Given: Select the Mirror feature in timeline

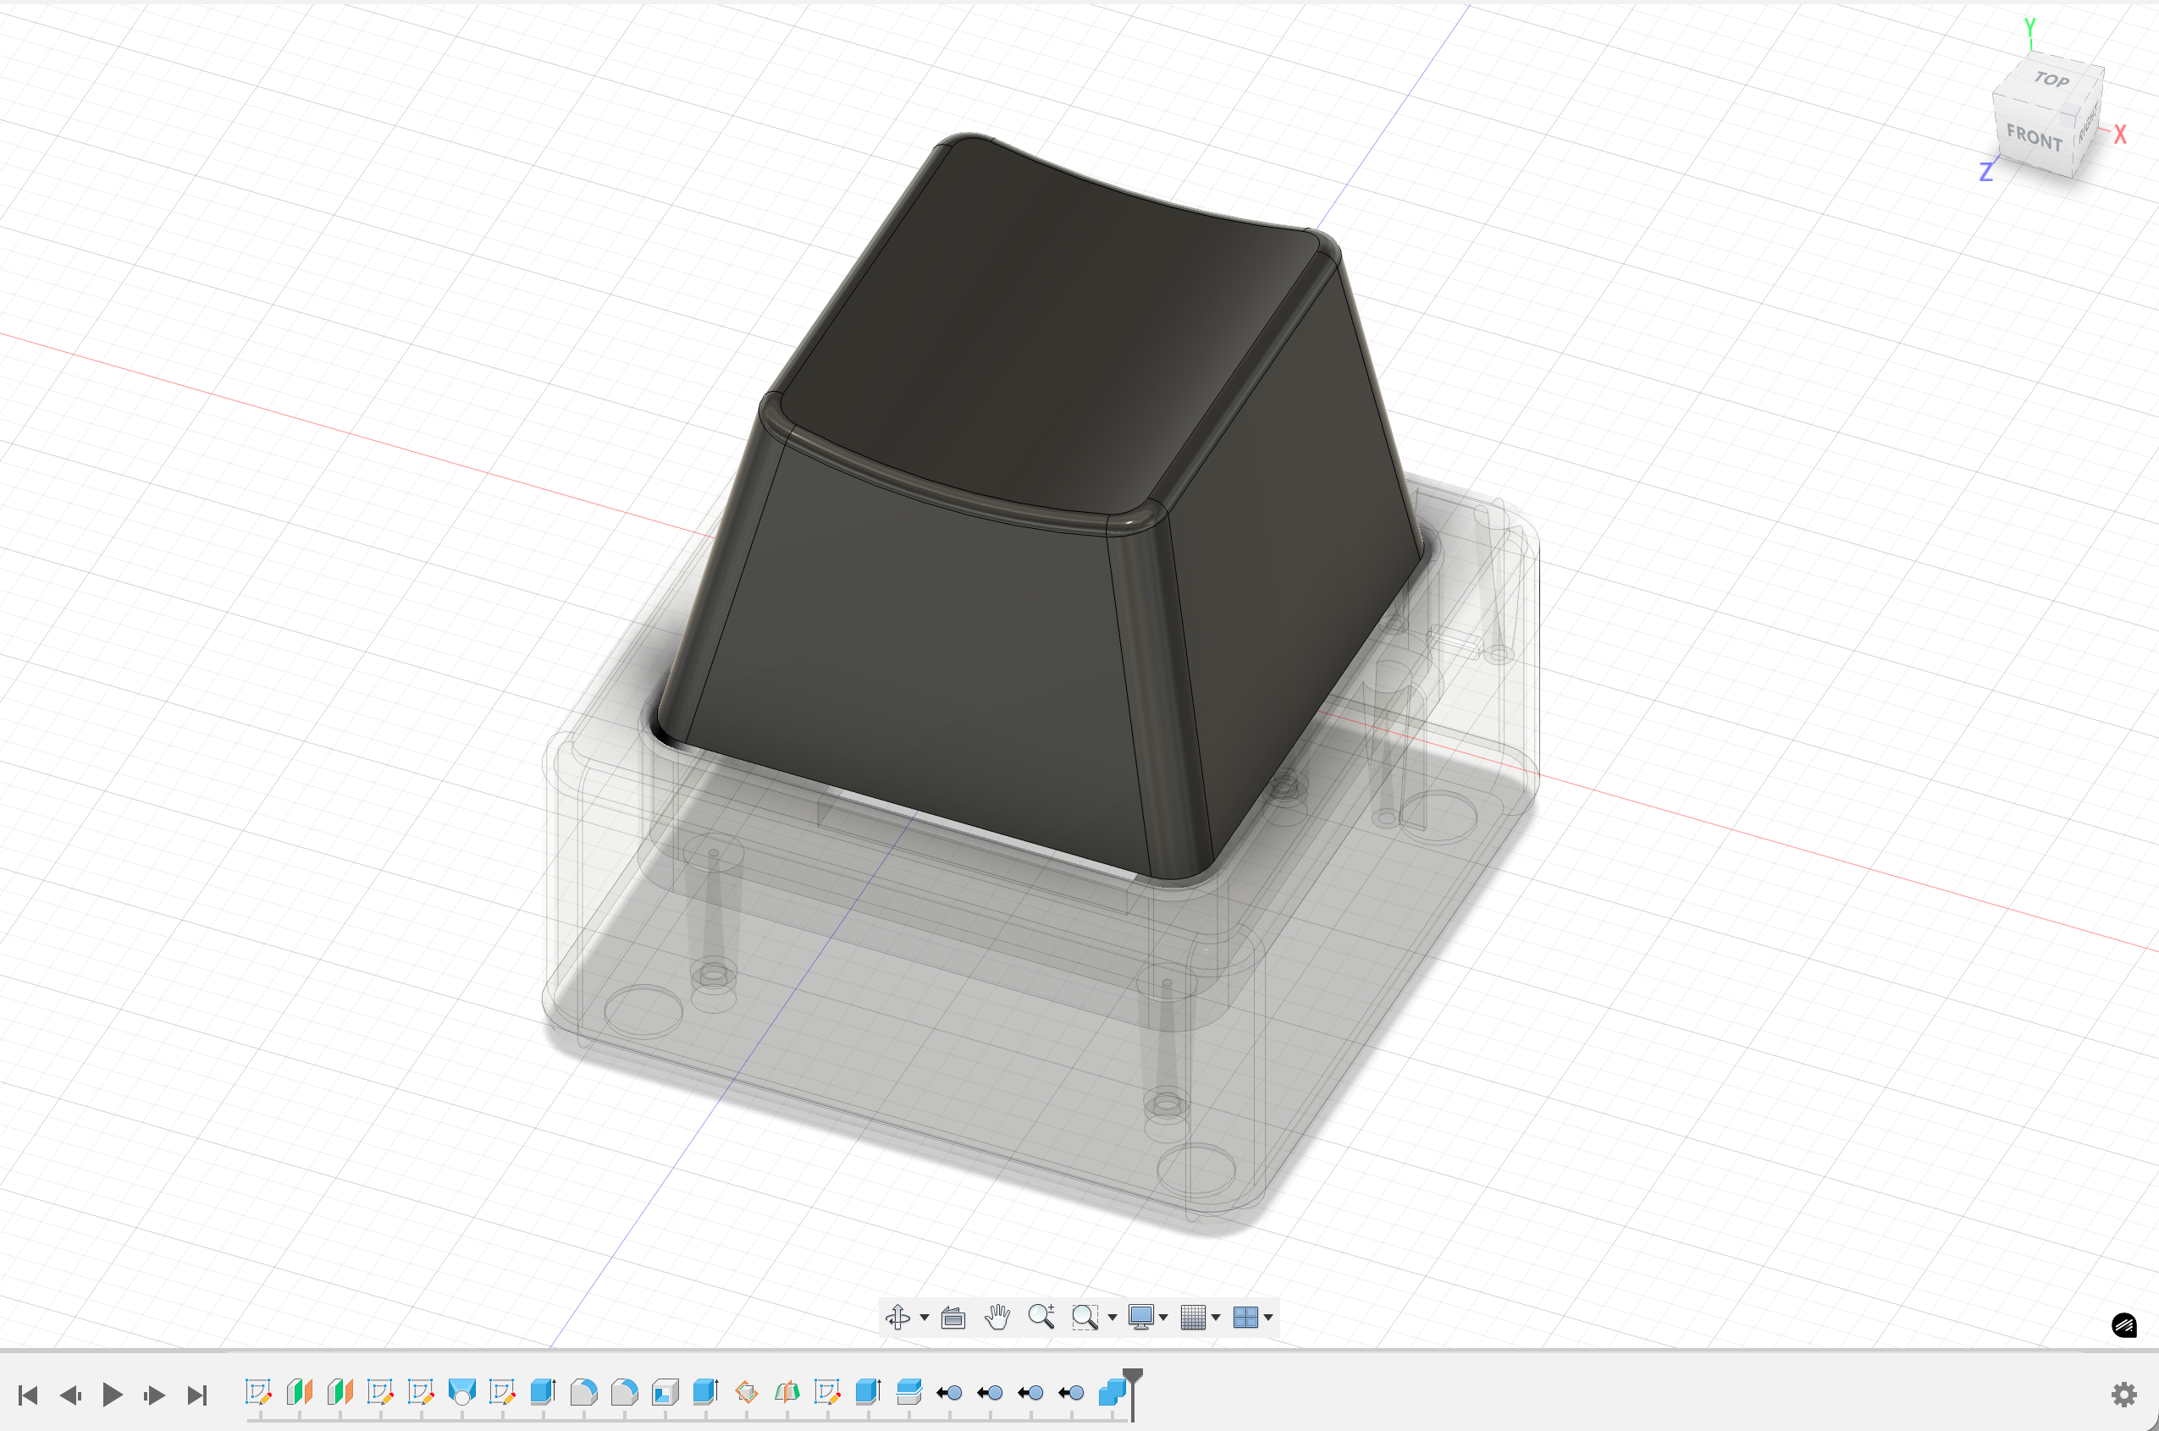Looking at the screenshot, I should [x=787, y=1392].
